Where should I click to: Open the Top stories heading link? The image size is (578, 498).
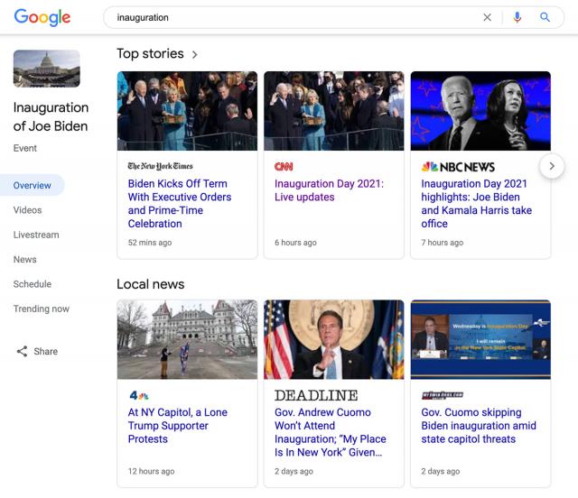click(x=151, y=54)
